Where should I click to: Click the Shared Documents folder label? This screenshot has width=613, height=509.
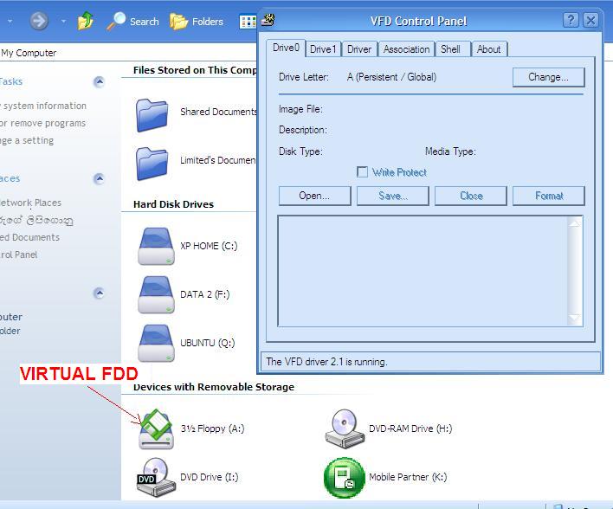pos(218,112)
